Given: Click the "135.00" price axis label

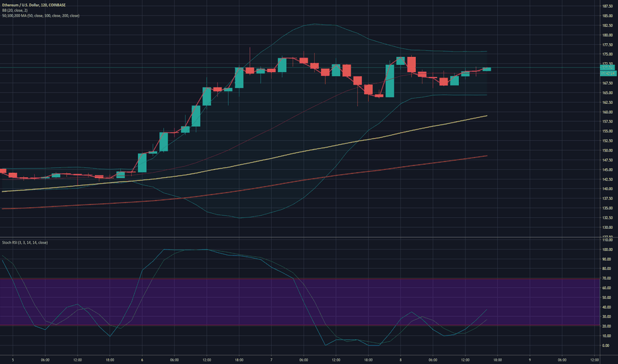Looking at the screenshot, I should [x=607, y=208].
